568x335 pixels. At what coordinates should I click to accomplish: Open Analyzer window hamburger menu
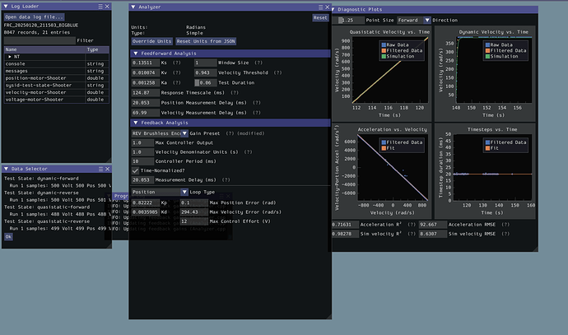click(x=320, y=7)
